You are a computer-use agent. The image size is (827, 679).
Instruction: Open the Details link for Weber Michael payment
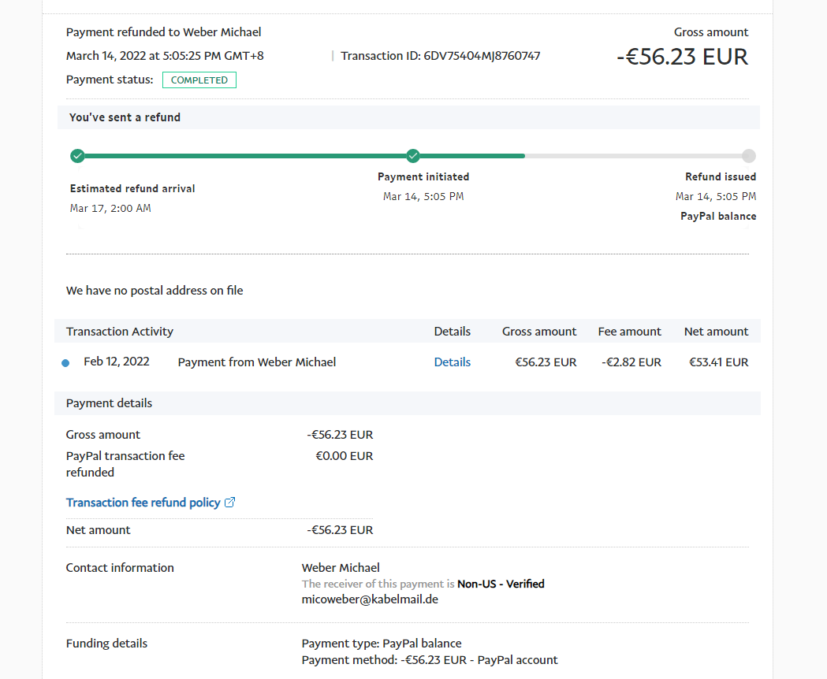click(452, 362)
